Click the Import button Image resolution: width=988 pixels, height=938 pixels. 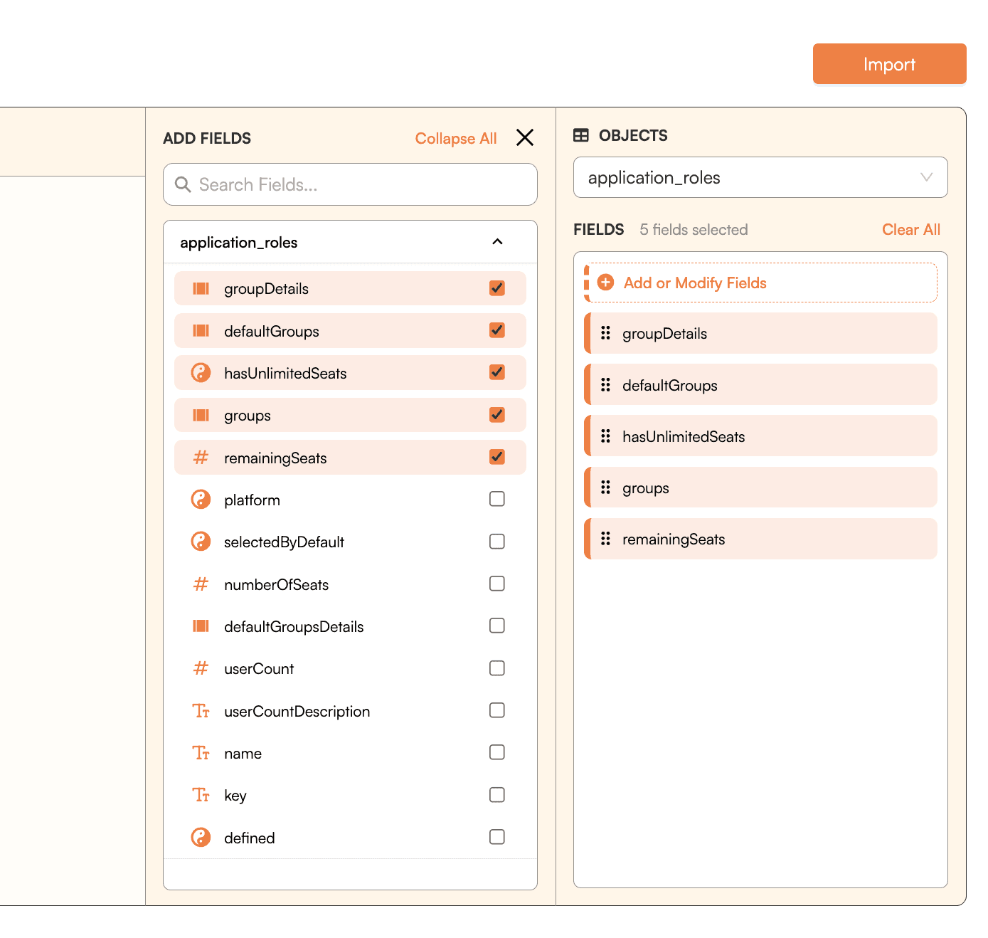tap(889, 64)
